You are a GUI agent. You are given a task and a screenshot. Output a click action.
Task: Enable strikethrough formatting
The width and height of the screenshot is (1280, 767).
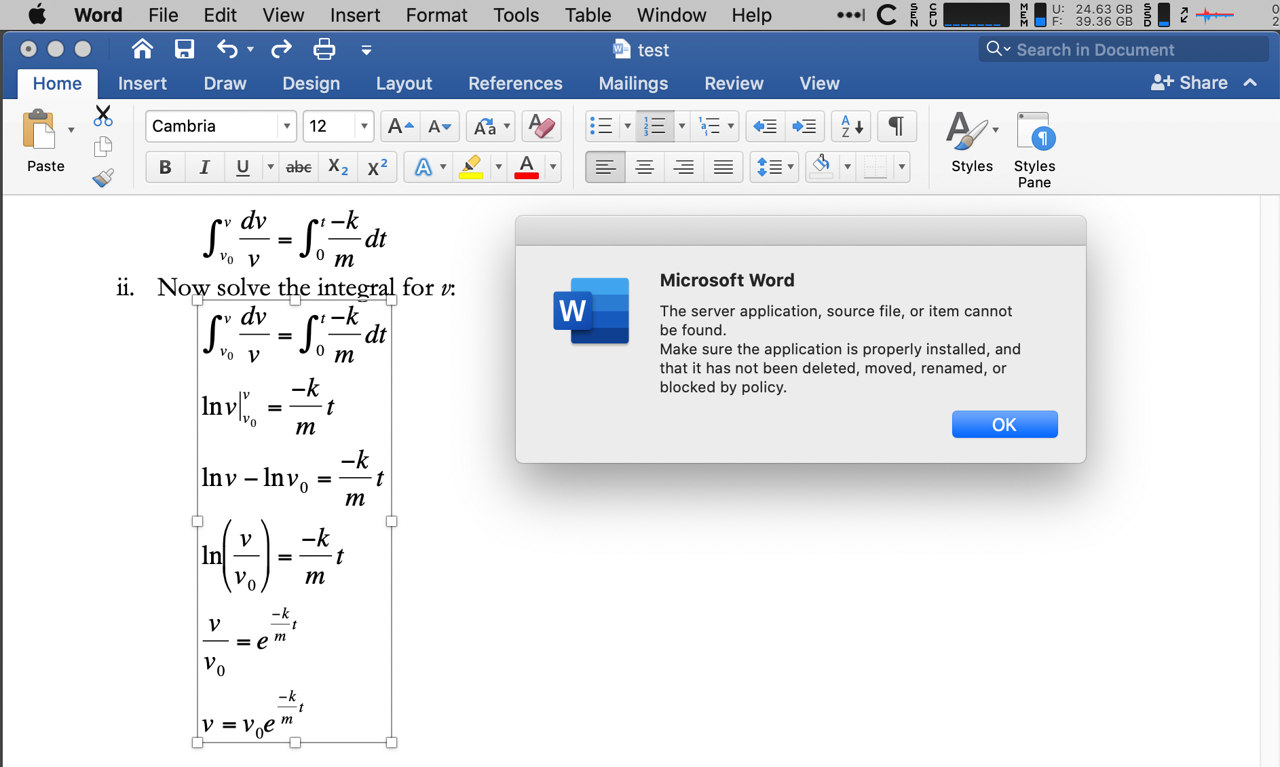pos(298,167)
